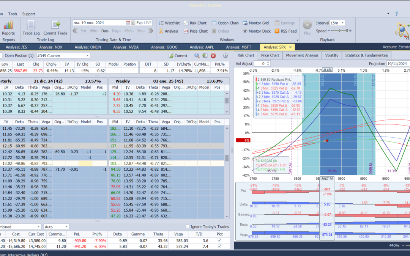Click the red delete position icon

[213, 56]
